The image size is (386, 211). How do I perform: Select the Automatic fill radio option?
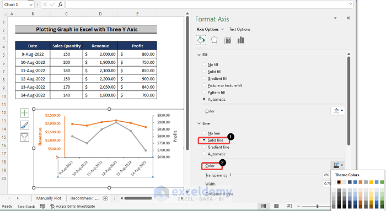pyautogui.click(x=204, y=99)
